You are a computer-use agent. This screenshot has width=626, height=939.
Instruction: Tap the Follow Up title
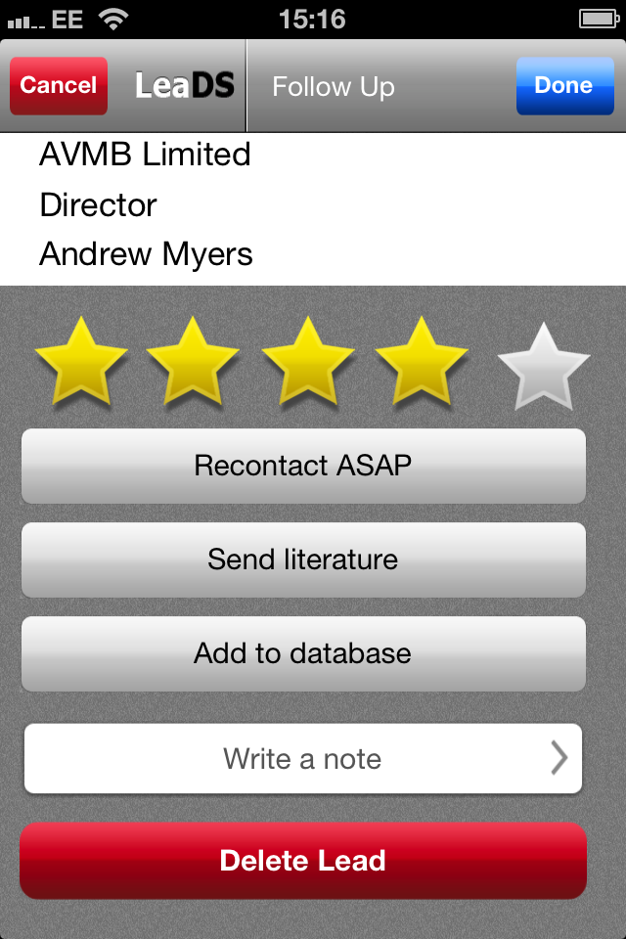pyautogui.click(x=334, y=87)
